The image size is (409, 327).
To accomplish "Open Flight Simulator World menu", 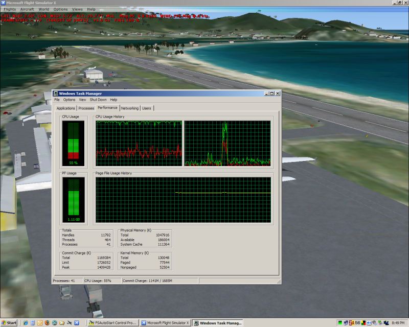I will (44, 9).
